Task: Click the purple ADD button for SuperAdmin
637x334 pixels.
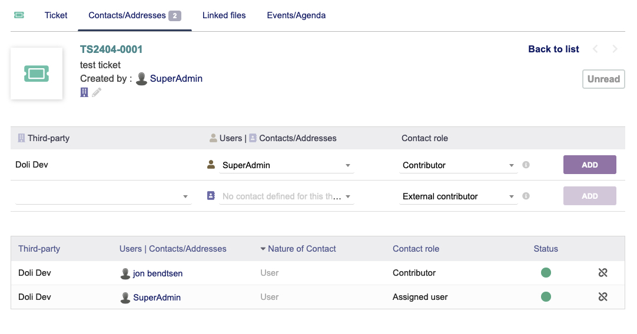Action: click(x=589, y=165)
